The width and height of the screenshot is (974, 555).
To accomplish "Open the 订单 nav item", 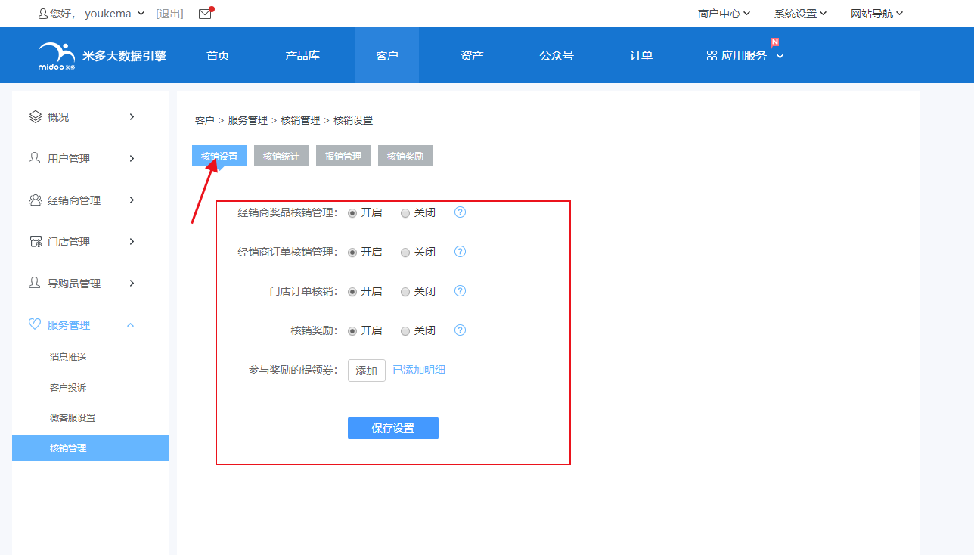I will click(x=641, y=55).
